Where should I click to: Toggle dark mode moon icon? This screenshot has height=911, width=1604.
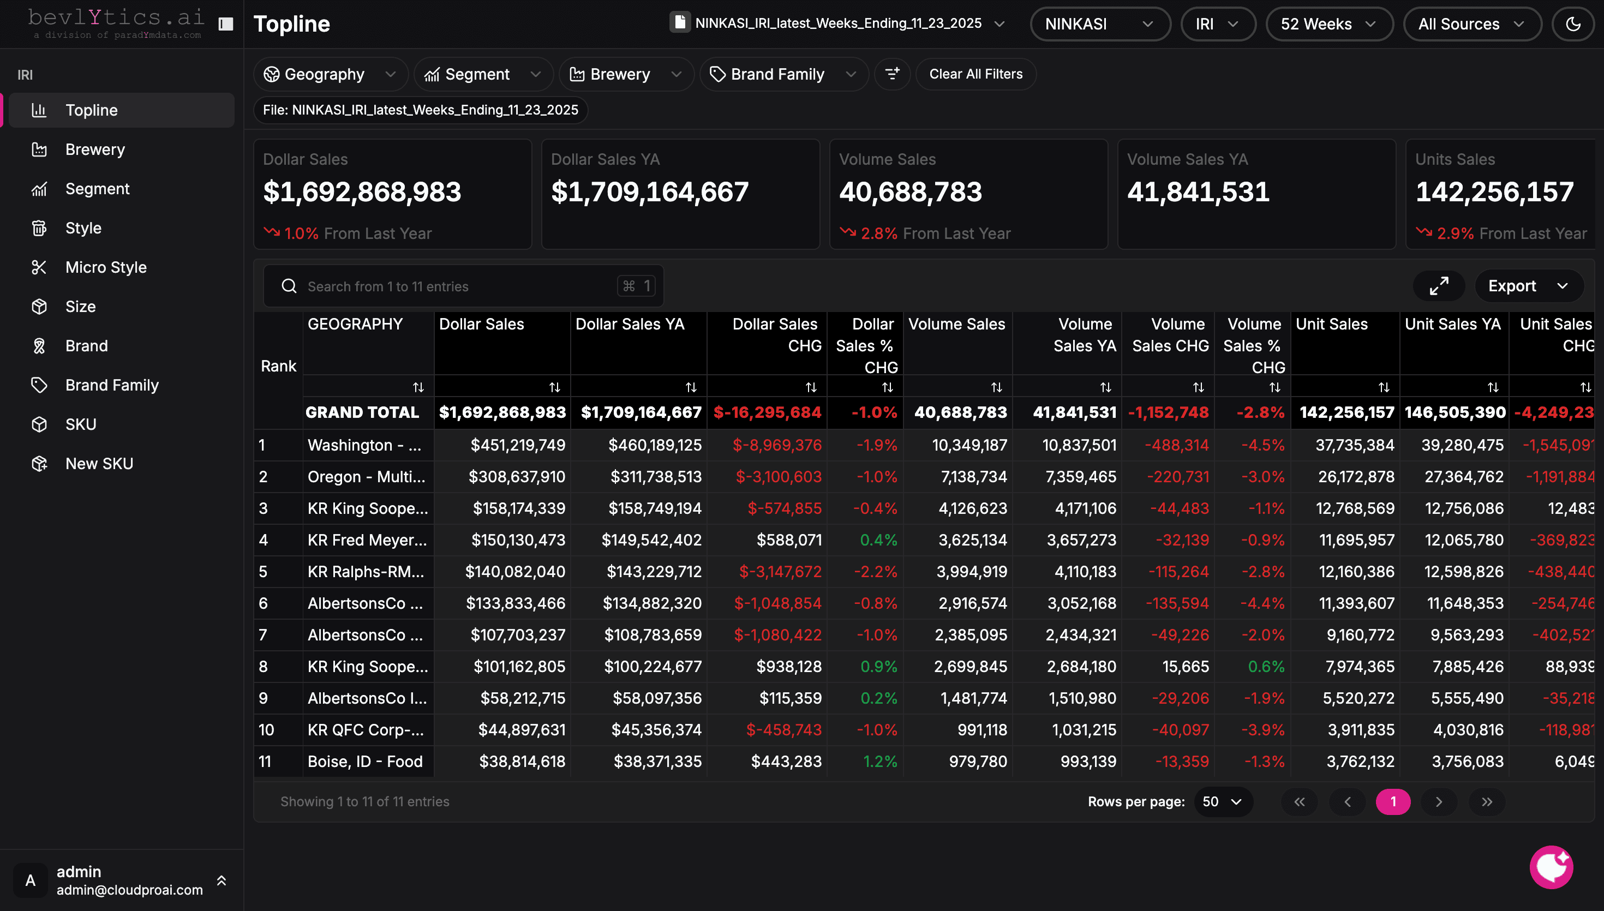pyautogui.click(x=1573, y=24)
